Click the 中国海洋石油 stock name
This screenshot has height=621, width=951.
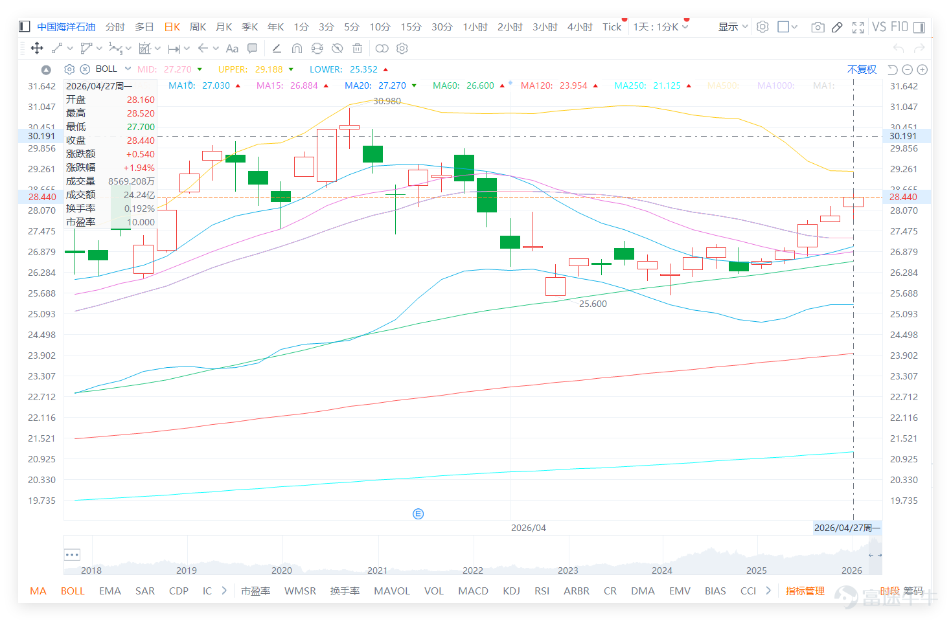point(66,27)
